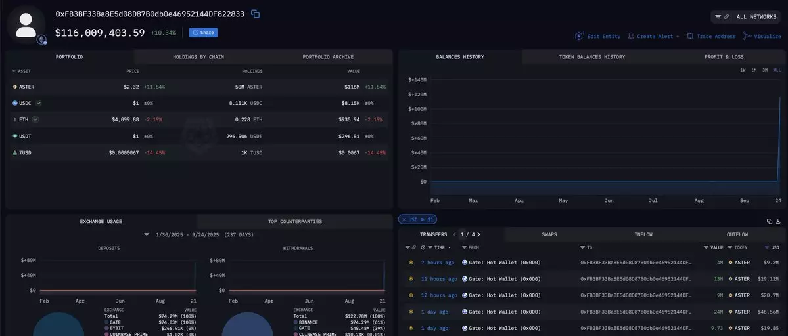Click the TUSD token icon in portfolio
Screen dimensions: 788x336
click(14, 152)
